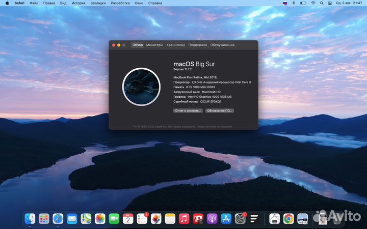Open the Файл menu

[34, 3]
